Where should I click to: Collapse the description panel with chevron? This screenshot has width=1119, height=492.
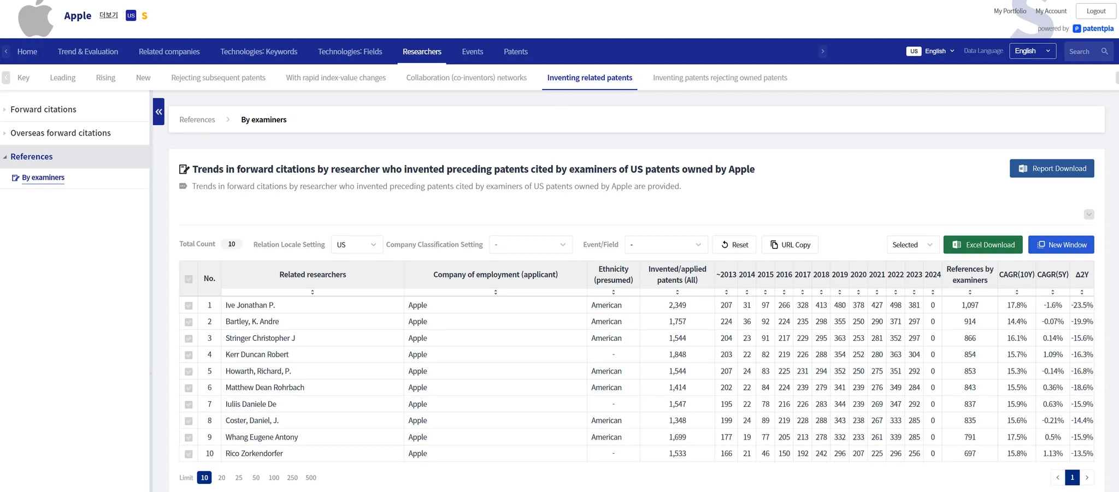point(1089,215)
